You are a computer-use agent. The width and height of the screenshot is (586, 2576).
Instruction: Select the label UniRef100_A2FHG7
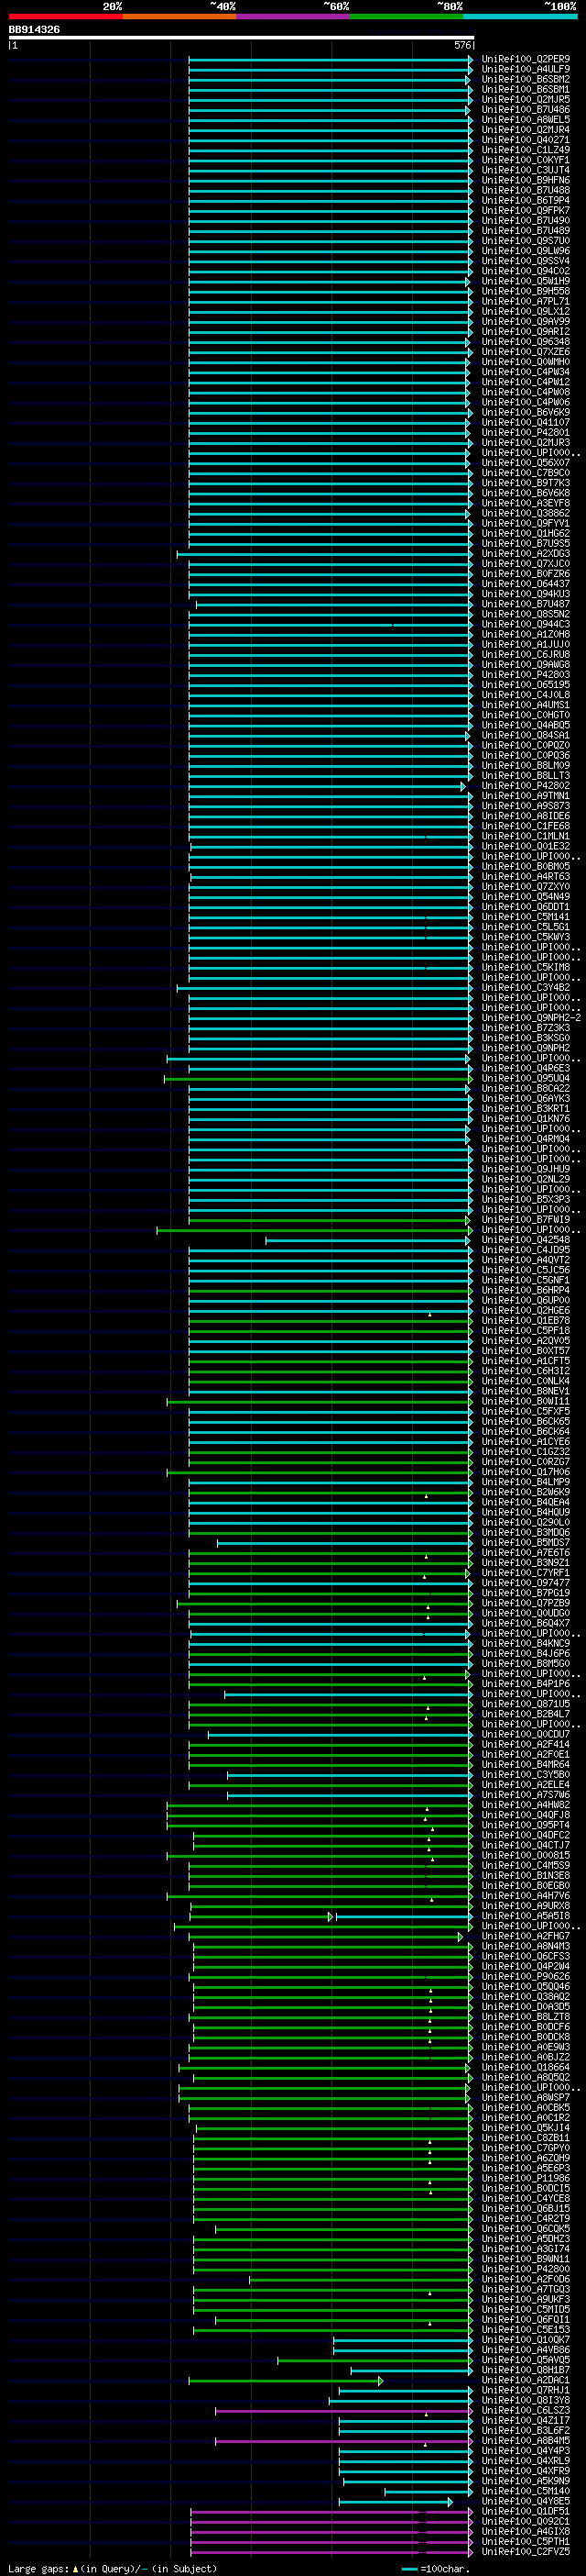pos(526,1937)
